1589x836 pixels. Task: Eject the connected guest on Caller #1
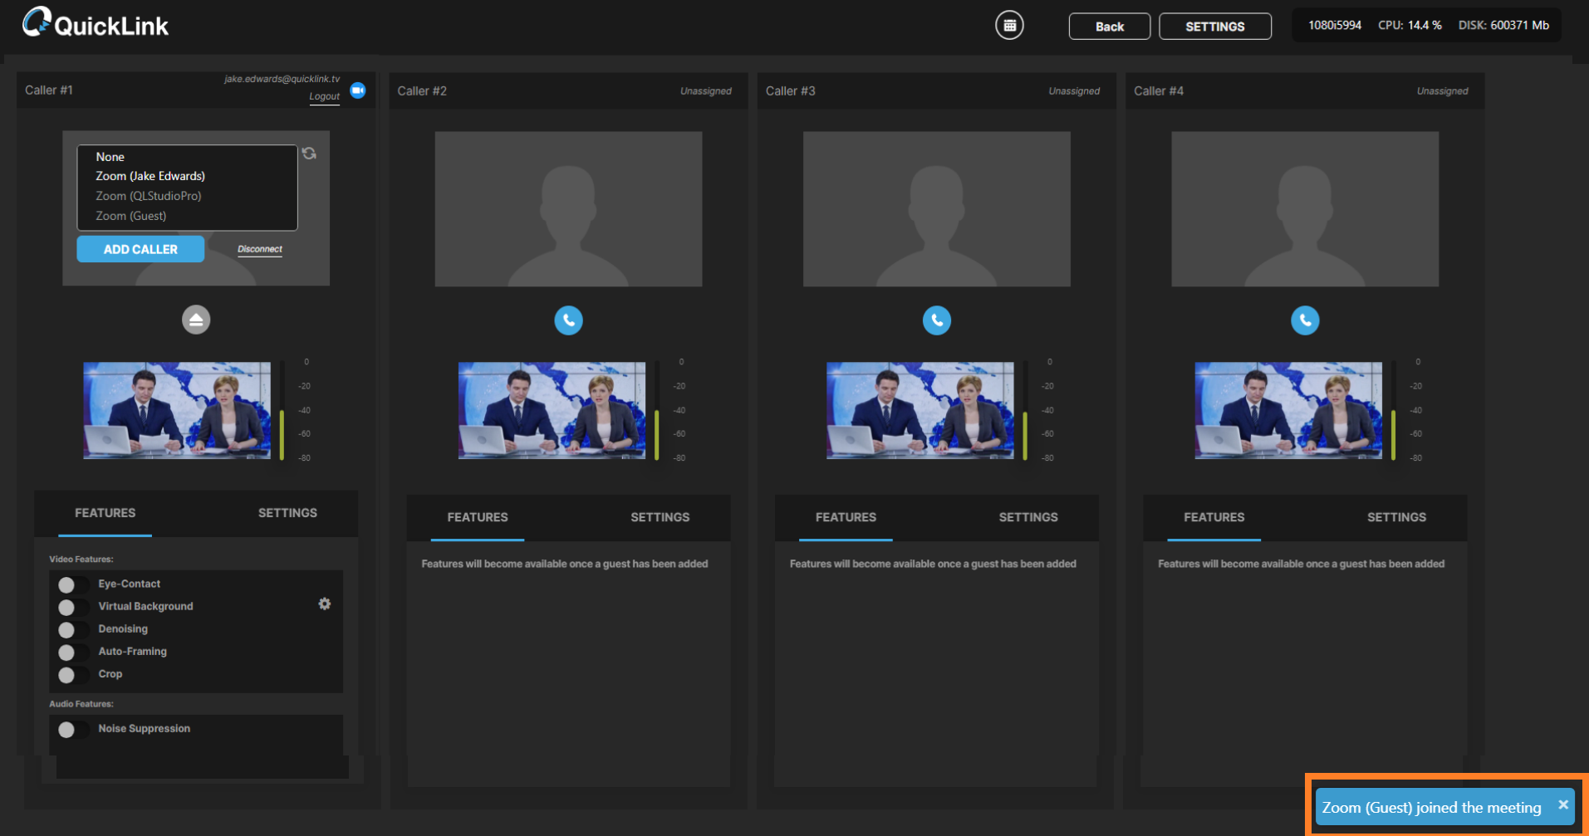[x=196, y=319]
